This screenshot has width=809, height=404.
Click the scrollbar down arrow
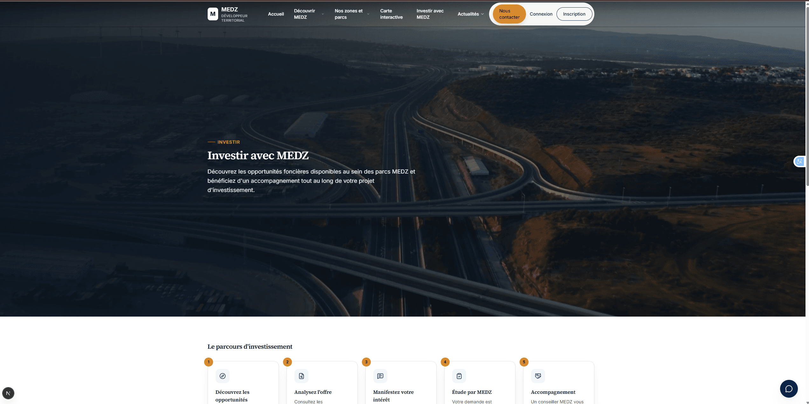point(807,402)
